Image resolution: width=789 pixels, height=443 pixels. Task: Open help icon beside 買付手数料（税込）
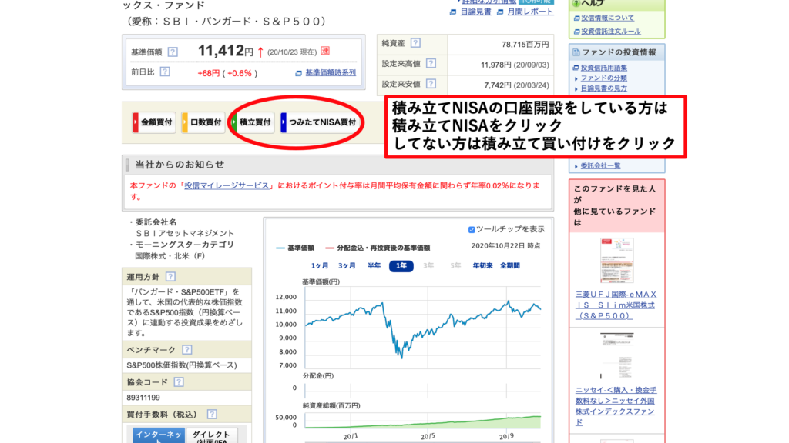(x=212, y=415)
